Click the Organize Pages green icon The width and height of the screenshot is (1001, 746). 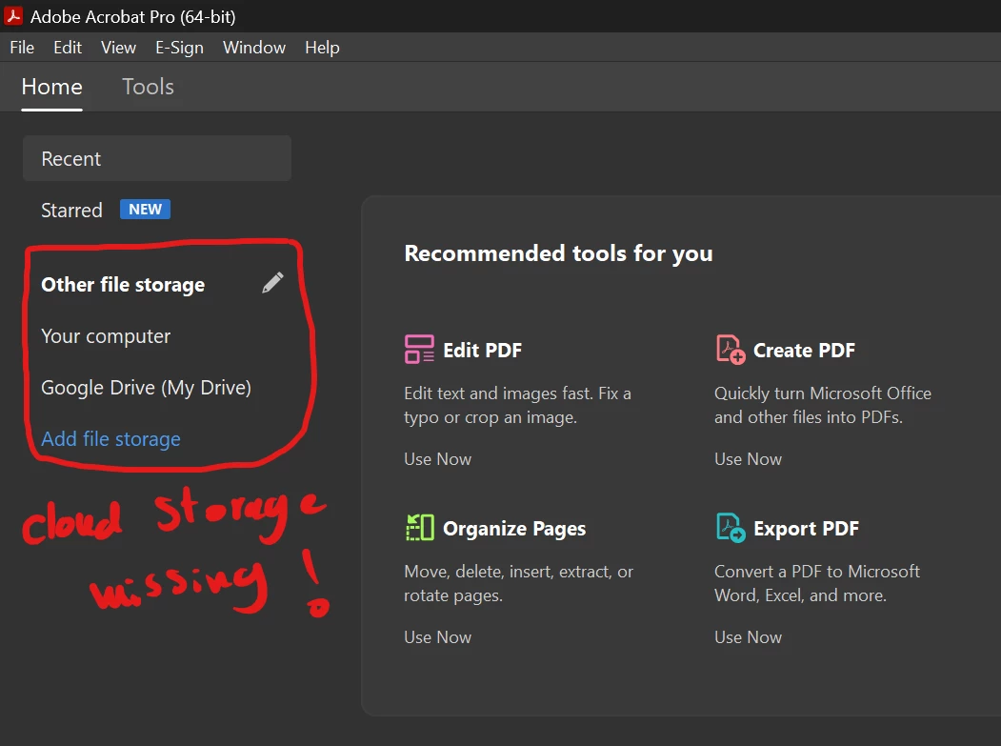[x=419, y=528]
